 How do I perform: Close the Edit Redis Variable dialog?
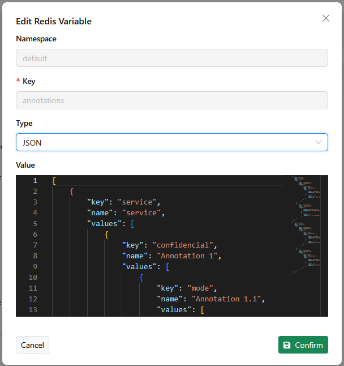coord(325,18)
